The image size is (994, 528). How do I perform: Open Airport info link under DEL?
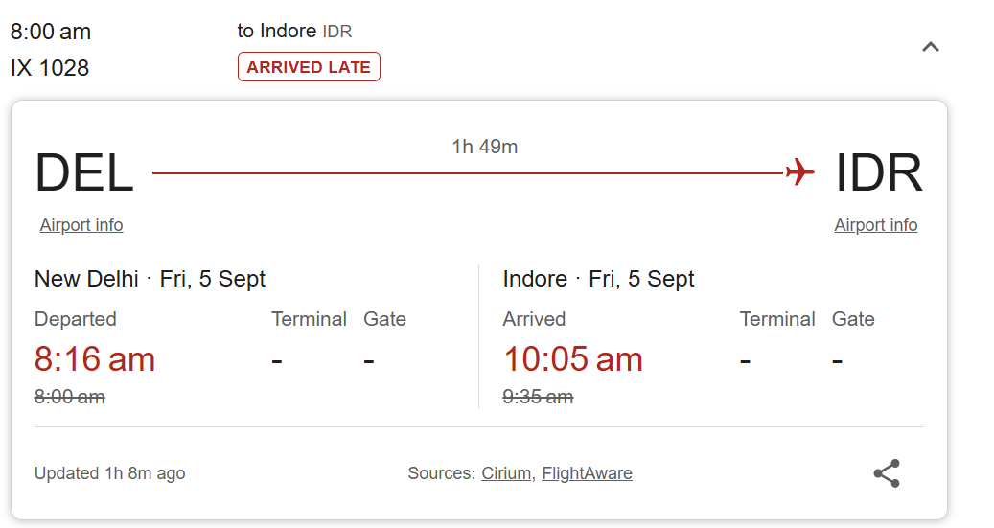coord(81,225)
